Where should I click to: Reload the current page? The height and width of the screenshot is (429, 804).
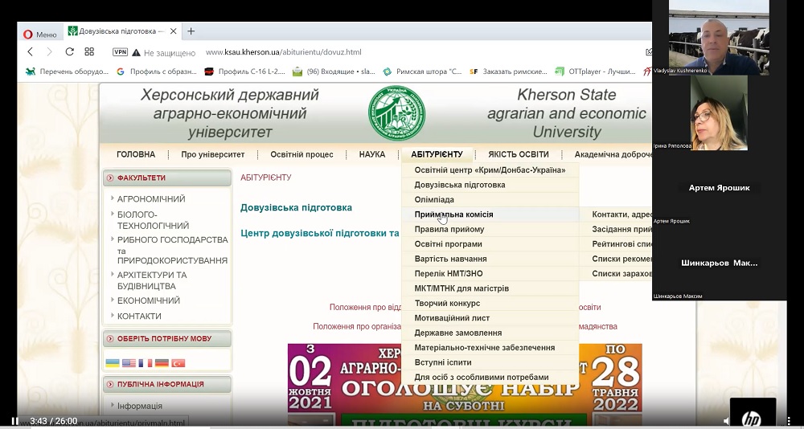[x=69, y=51]
